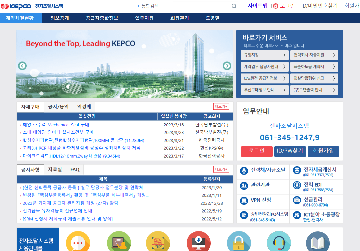The height and width of the screenshot is (251, 360).
Task: Click the ID/비밀번호찾기 header link
Action: (319, 6)
